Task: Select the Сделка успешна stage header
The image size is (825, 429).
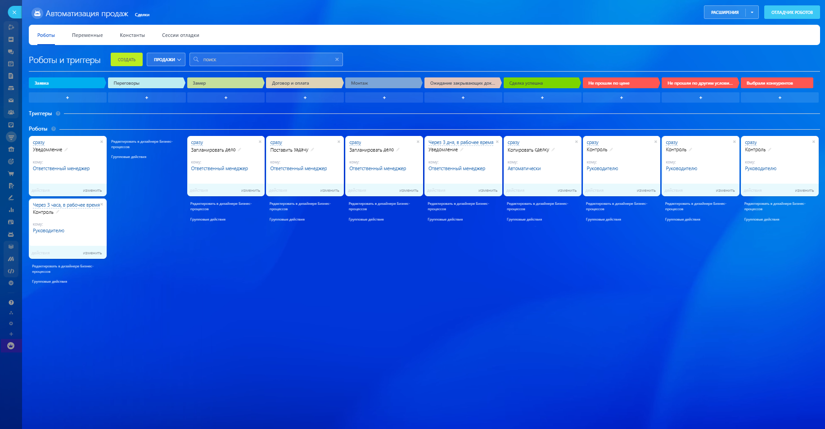Action: pos(542,83)
